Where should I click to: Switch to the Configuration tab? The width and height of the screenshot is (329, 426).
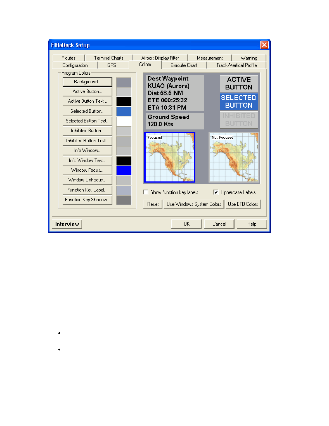[75, 65]
